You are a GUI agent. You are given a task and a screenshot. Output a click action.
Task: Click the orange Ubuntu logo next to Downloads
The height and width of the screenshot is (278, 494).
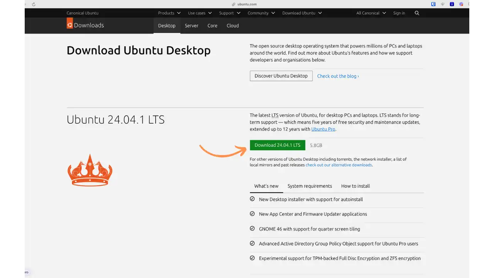click(69, 24)
